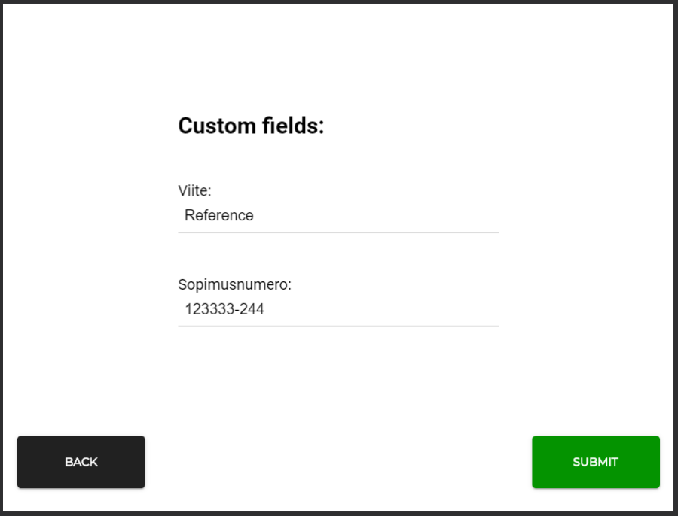Viewport: 678px width, 516px height.
Task: Click the "SUBMIT" text on green button
Action: pyautogui.click(x=595, y=462)
